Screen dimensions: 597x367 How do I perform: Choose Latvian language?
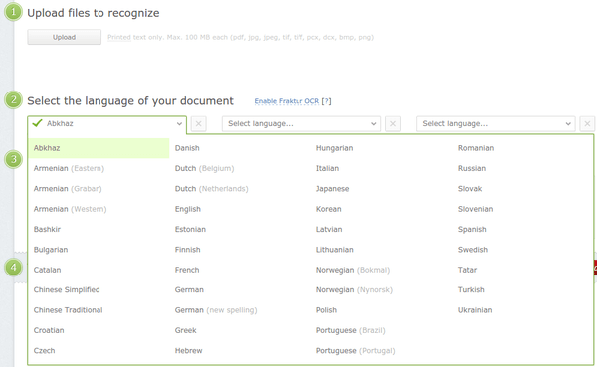click(x=329, y=229)
